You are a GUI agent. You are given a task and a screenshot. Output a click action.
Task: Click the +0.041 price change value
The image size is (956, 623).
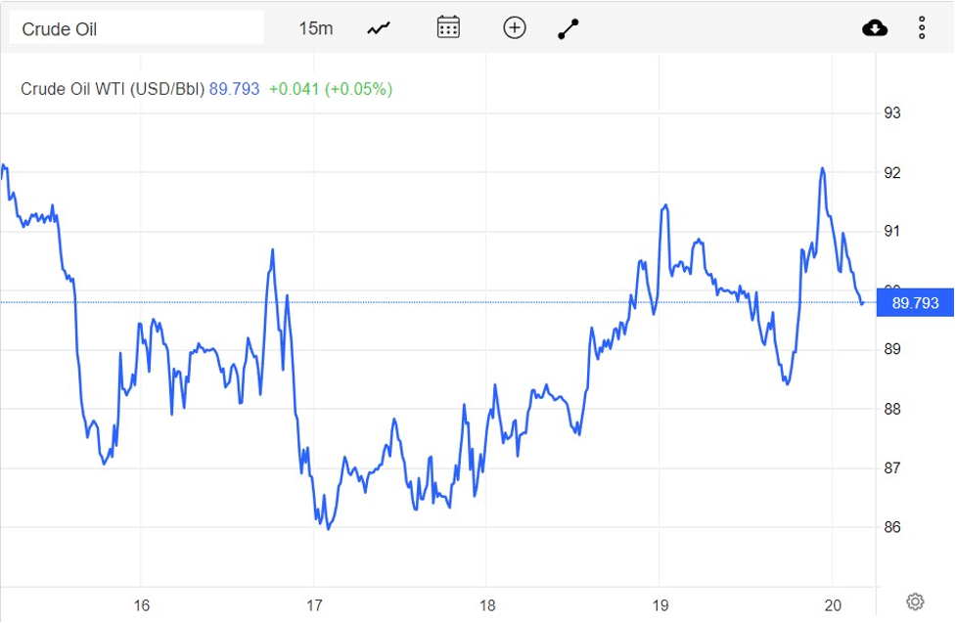(292, 89)
